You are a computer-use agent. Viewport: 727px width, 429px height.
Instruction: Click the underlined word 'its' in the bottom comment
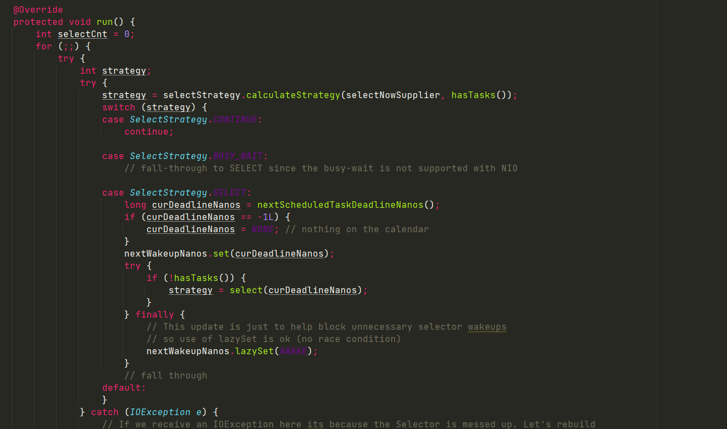click(x=316, y=424)
